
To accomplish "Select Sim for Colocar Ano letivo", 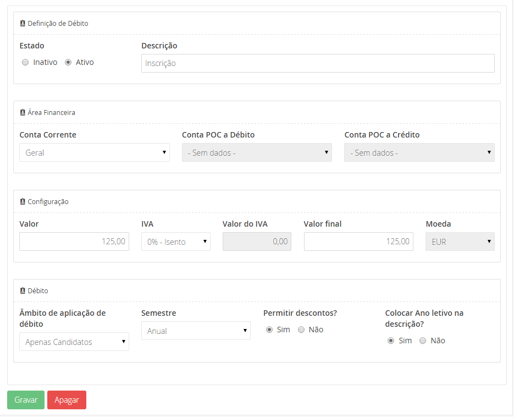I will 391,341.
